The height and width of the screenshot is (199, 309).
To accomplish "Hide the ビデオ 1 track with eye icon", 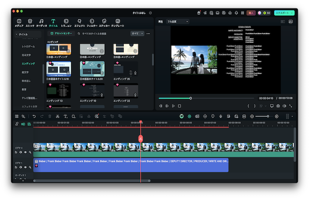I will [x=25, y=167].
